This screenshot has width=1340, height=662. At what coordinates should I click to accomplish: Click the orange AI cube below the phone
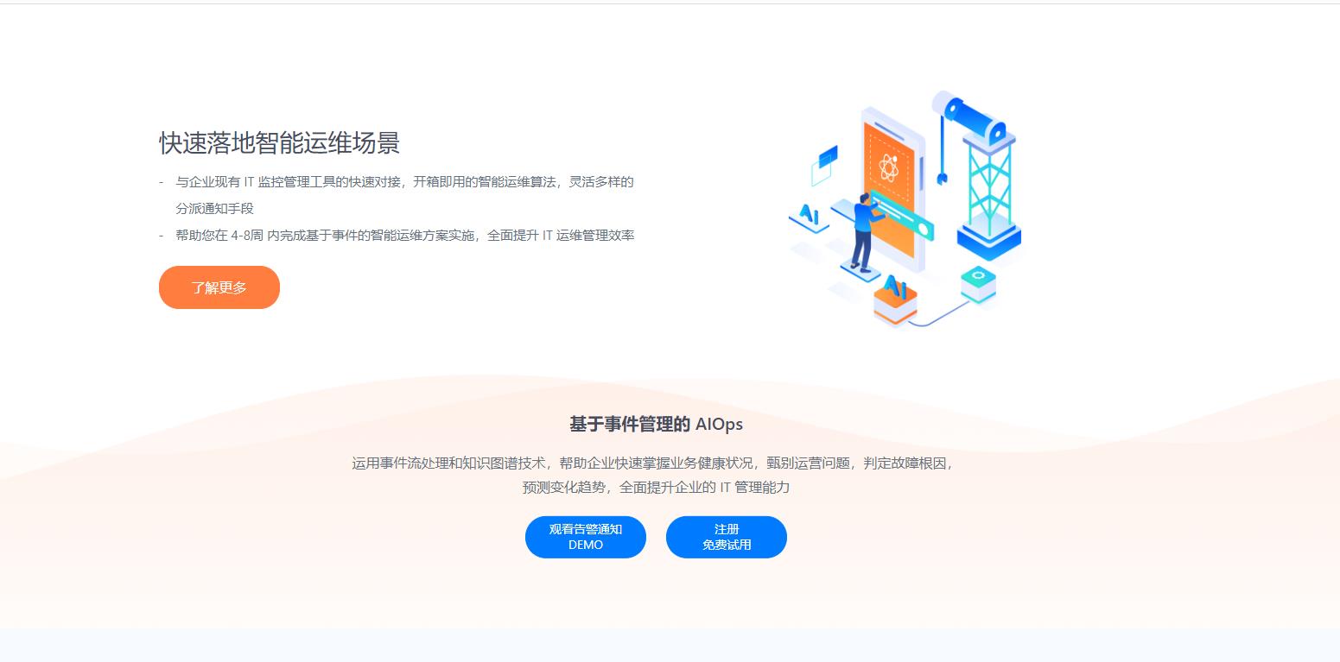[895, 302]
